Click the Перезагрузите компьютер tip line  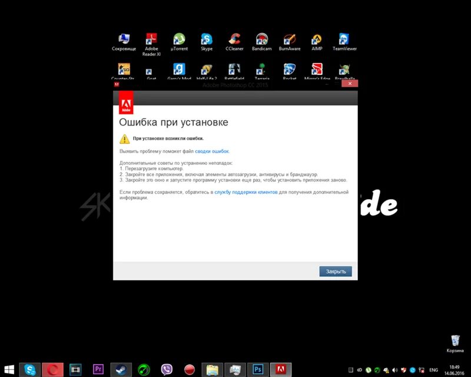151,168
